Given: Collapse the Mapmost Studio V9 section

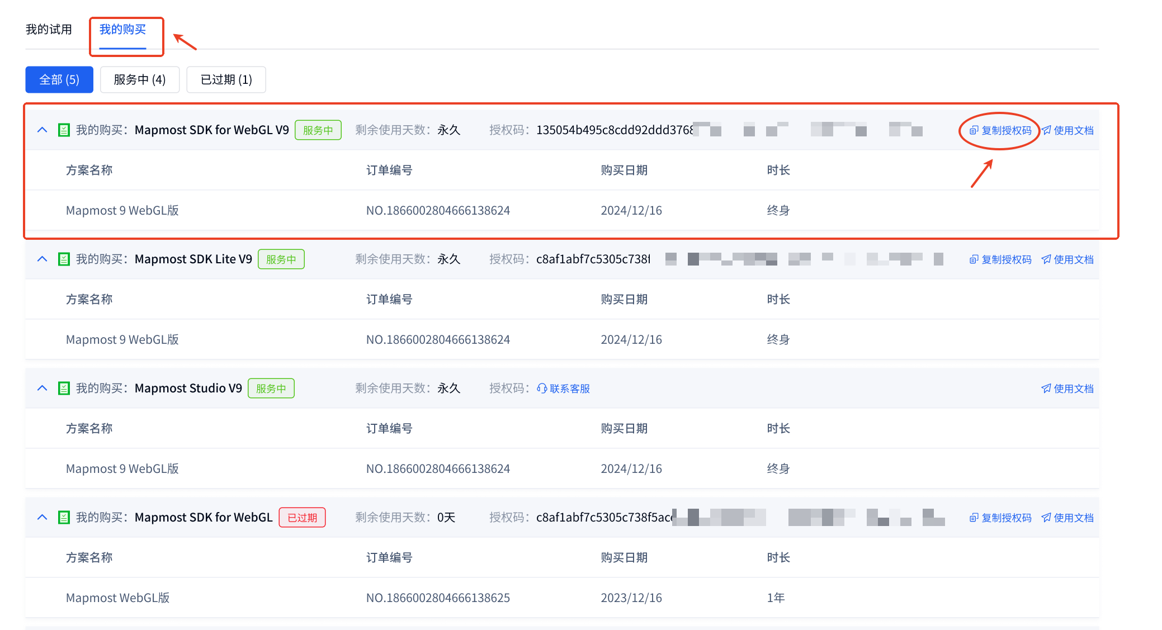Looking at the screenshot, I should [x=42, y=388].
